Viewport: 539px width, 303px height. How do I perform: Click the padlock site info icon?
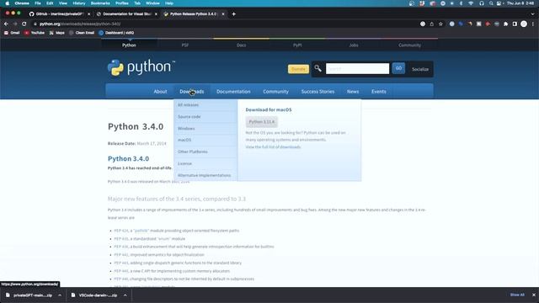(x=35, y=24)
